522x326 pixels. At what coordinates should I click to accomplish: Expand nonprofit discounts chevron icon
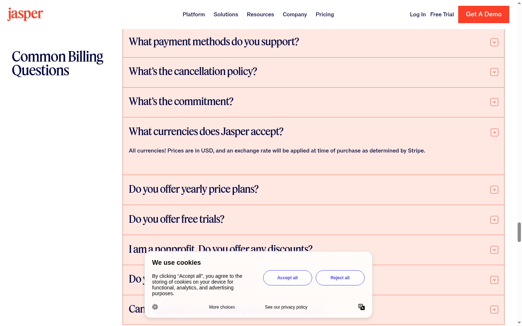pyautogui.click(x=494, y=250)
